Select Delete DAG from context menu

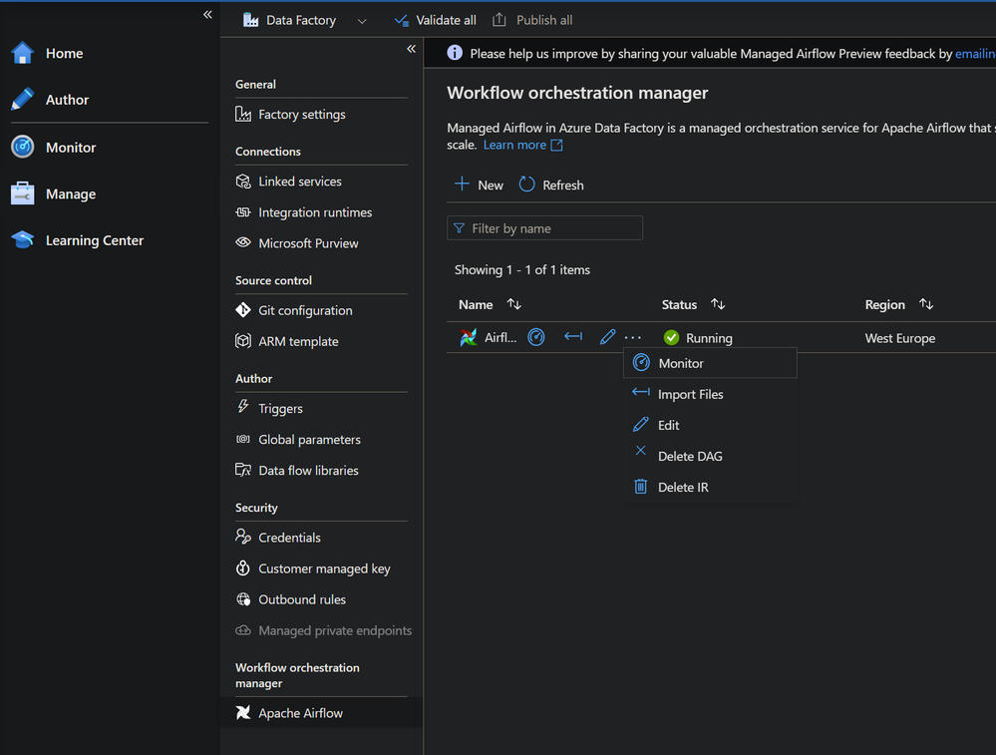[x=690, y=456]
